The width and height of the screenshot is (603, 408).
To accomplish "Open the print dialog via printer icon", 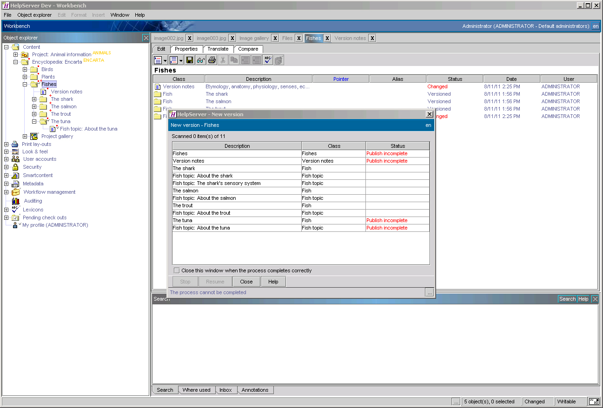I will [212, 59].
